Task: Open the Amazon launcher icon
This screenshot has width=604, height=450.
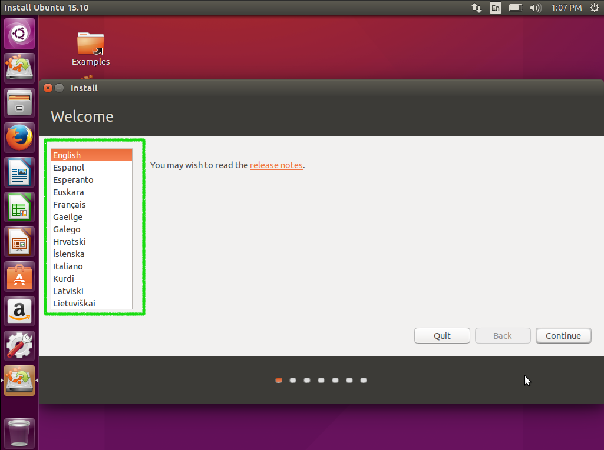Action: pos(19,311)
